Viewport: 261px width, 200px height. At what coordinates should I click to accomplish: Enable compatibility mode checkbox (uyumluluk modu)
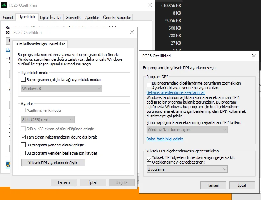(x=23, y=80)
